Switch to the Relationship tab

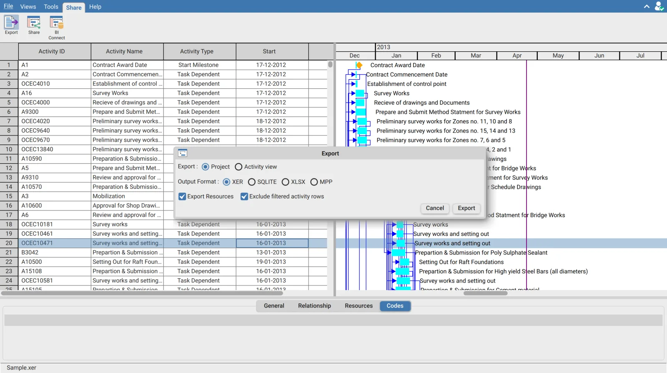click(x=314, y=306)
